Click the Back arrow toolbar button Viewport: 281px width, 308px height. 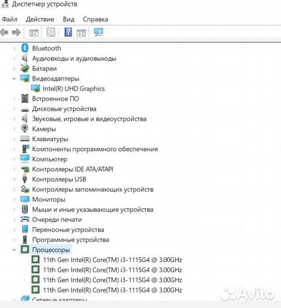tap(5, 32)
